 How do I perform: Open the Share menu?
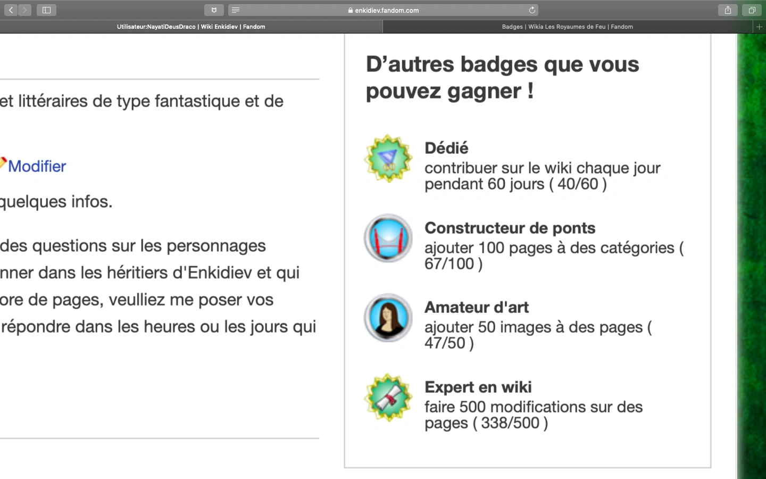point(728,10)
